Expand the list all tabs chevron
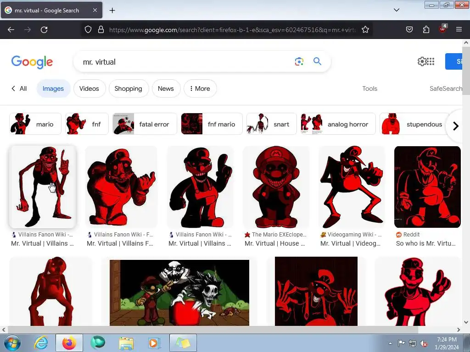Image resolution: width=470 pixels, height=352 pixels. (396, 10)
